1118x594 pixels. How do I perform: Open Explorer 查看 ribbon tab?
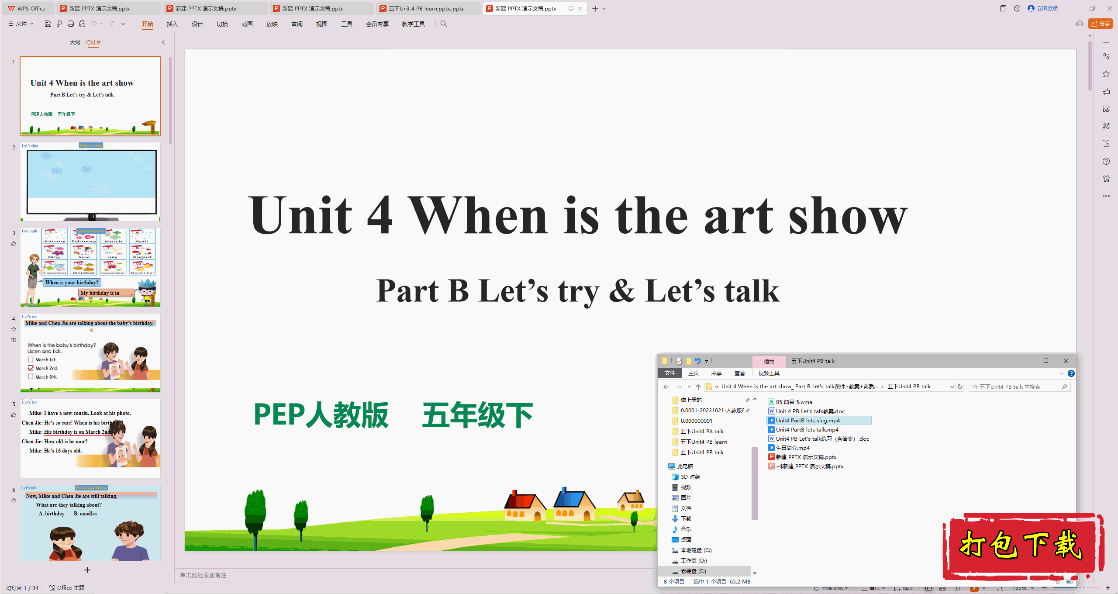[740, 373]
